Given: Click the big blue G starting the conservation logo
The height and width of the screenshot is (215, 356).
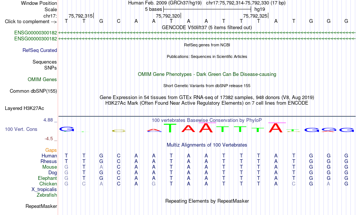Looking at the screenshot, I should pos(67,129).
